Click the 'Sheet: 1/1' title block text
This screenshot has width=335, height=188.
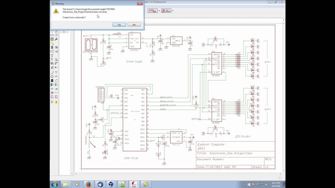tap(260, 167)
